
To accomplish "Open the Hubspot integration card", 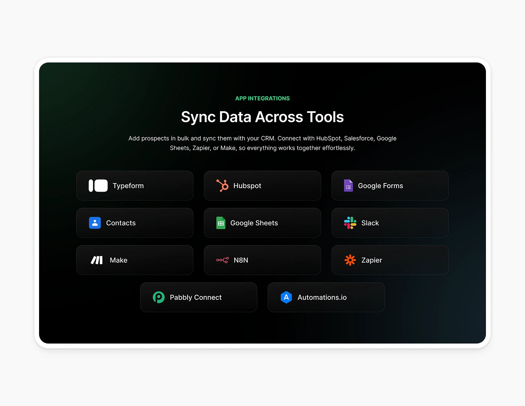I will [262, 185].
